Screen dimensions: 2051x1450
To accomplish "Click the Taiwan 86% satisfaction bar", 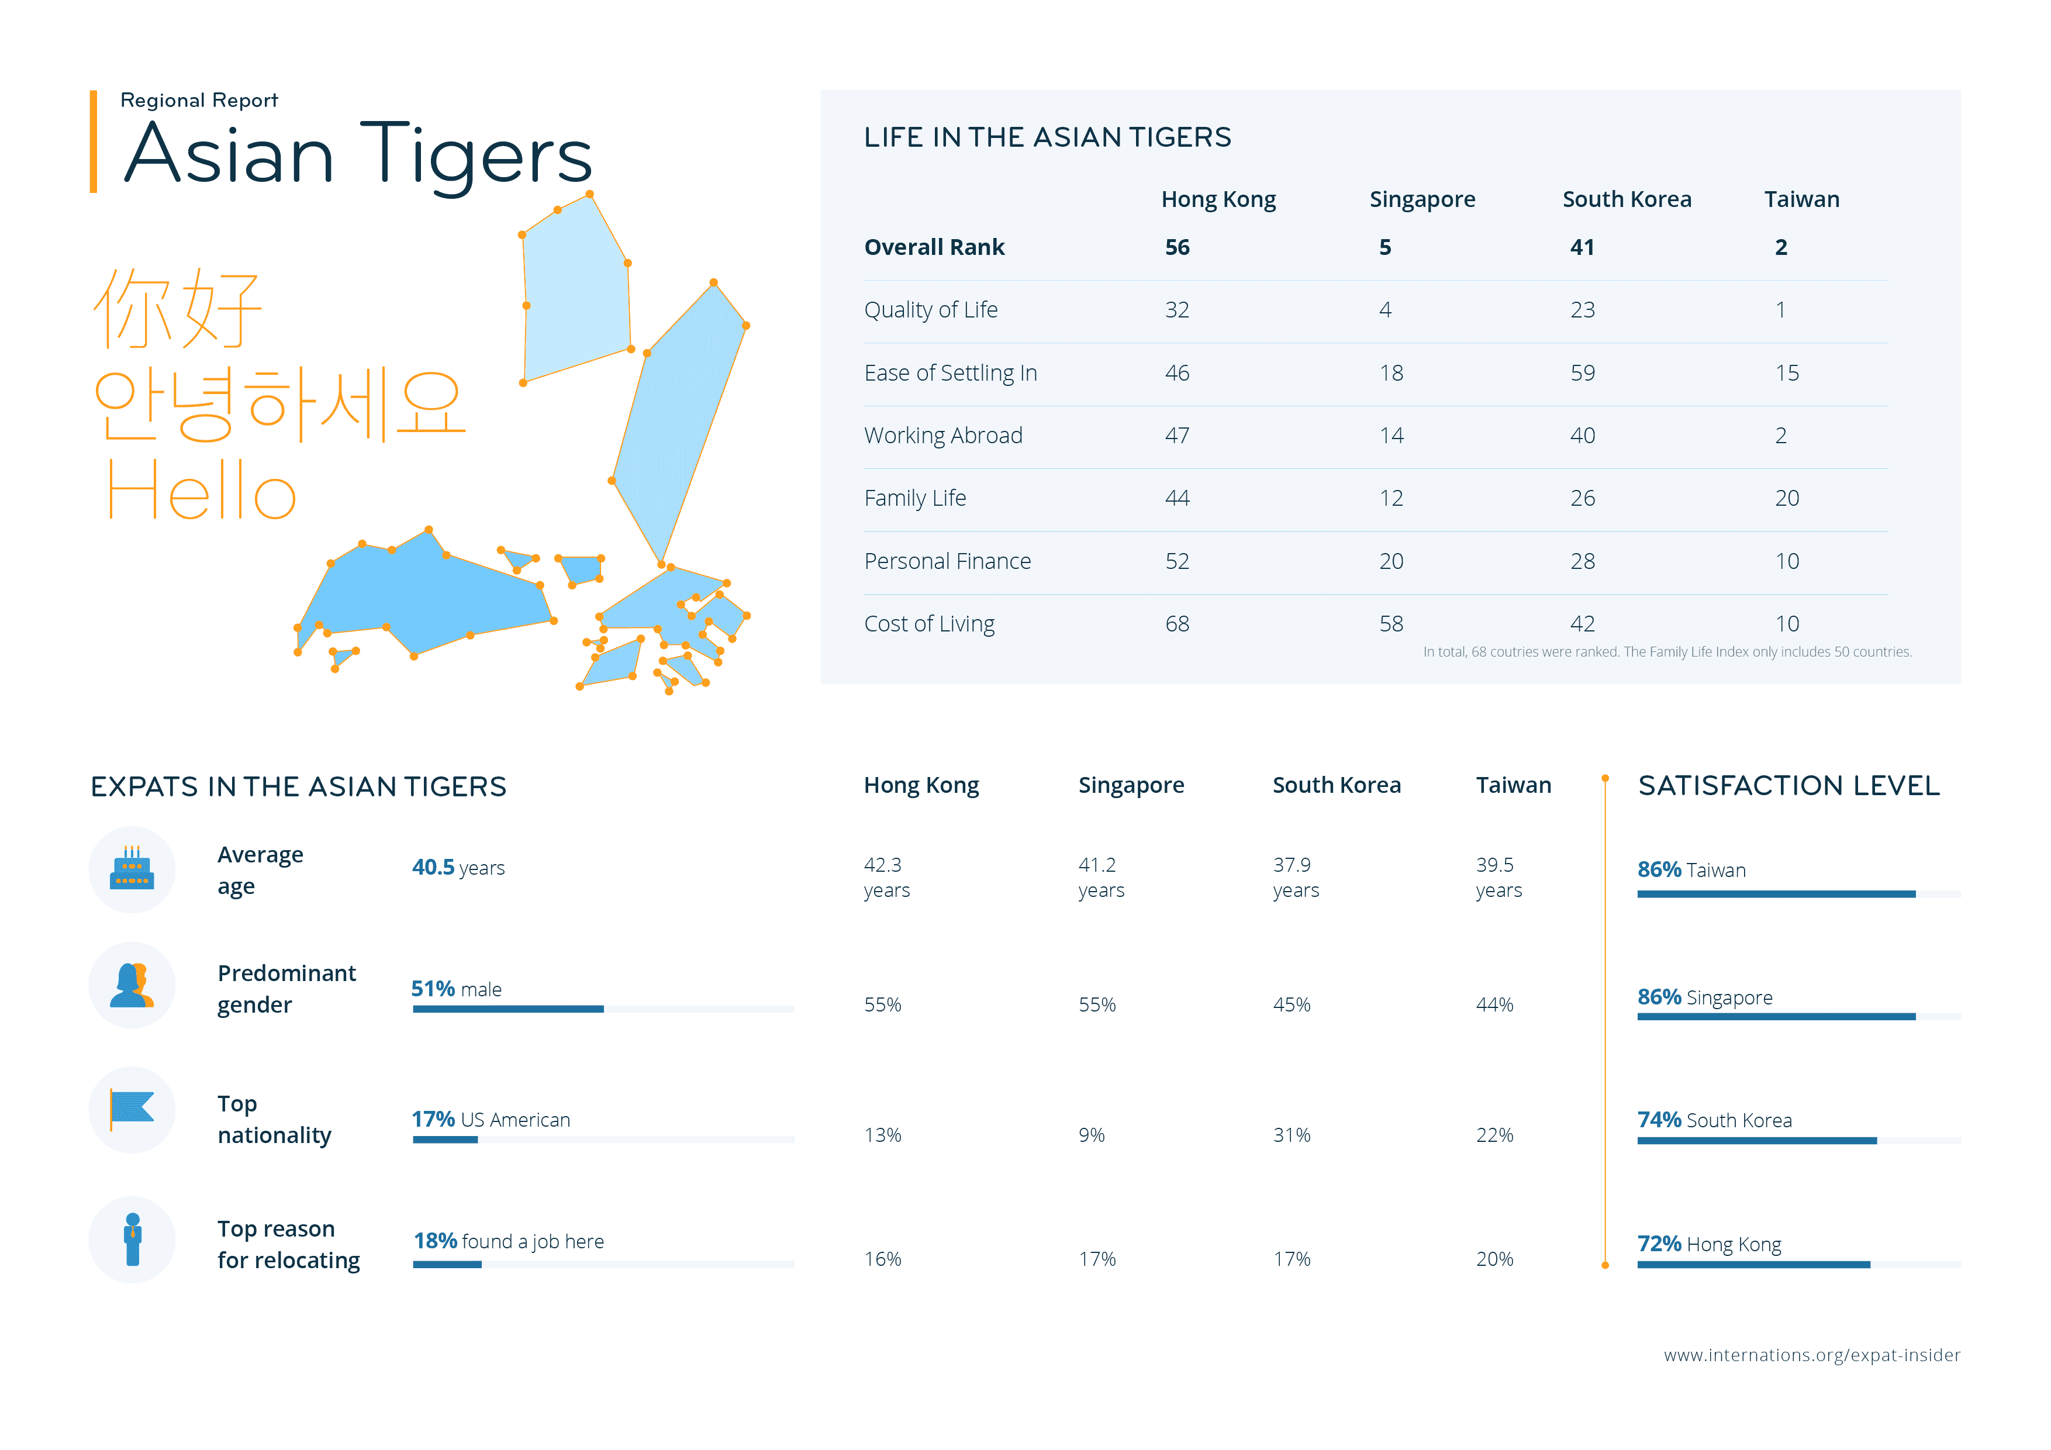I will 1775,893.
